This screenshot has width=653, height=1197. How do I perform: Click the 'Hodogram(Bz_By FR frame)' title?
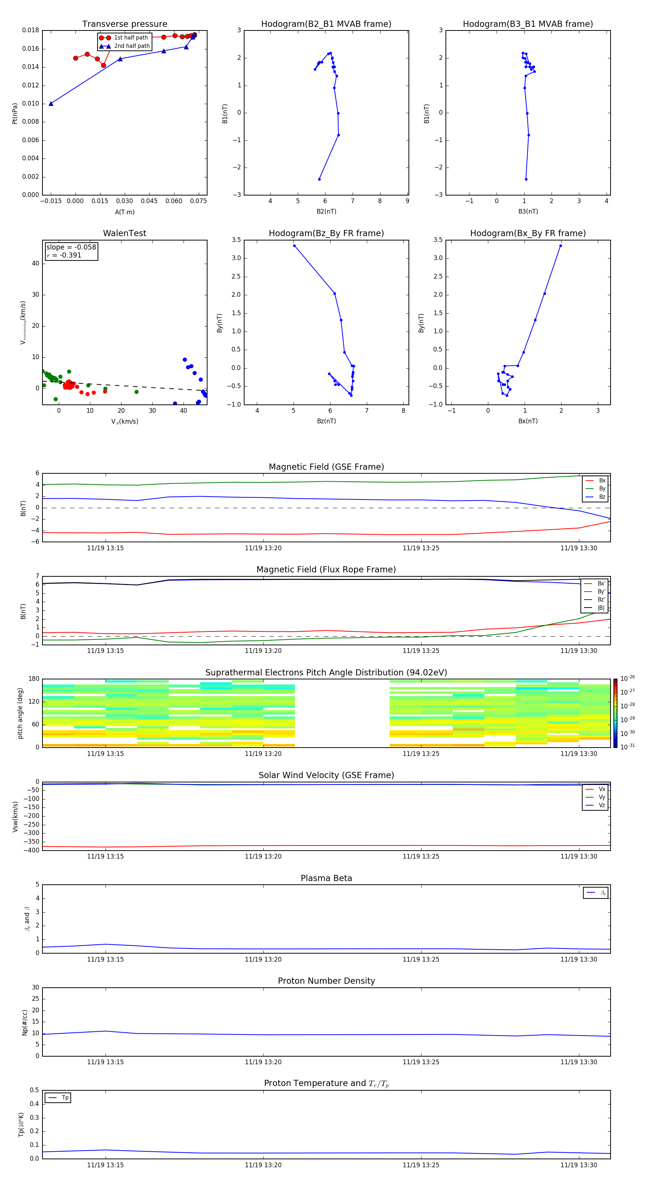[x=326, y=233]
